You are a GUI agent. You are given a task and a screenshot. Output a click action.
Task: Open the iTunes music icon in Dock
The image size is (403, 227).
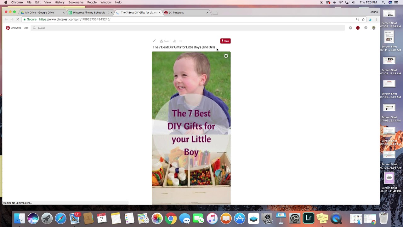pyautogui.click(x=212, y=218)
